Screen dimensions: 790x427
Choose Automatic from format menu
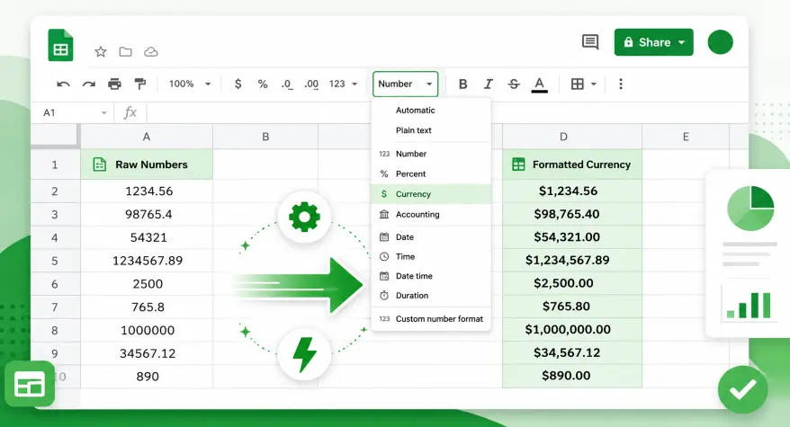[431, 111]
